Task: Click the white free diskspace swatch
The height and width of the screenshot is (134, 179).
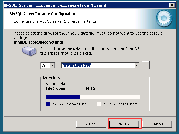Action: tap(99, 104)
